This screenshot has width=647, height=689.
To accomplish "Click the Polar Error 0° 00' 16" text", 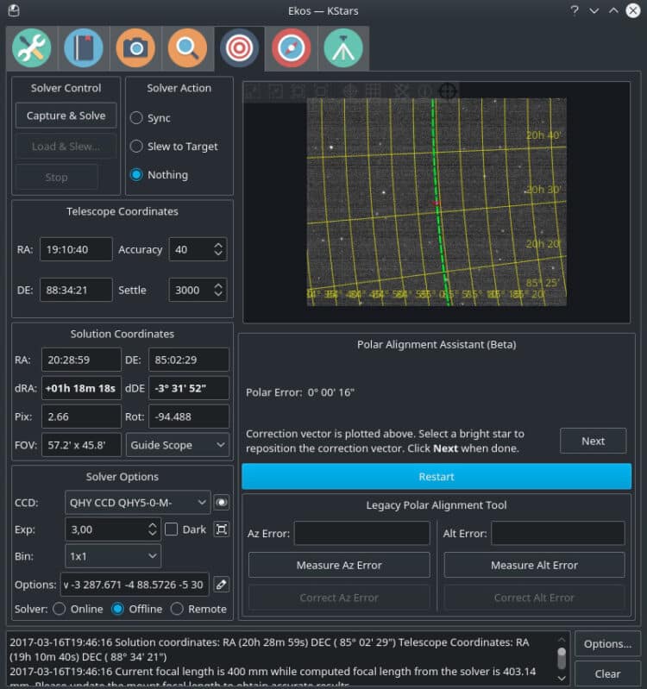I will click(x=300, y=392).
